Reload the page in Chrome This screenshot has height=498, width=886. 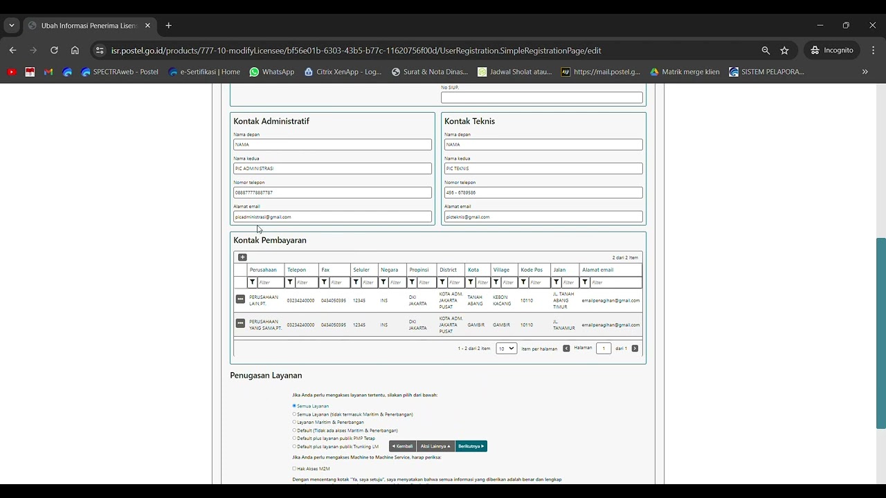coord(54,50)
